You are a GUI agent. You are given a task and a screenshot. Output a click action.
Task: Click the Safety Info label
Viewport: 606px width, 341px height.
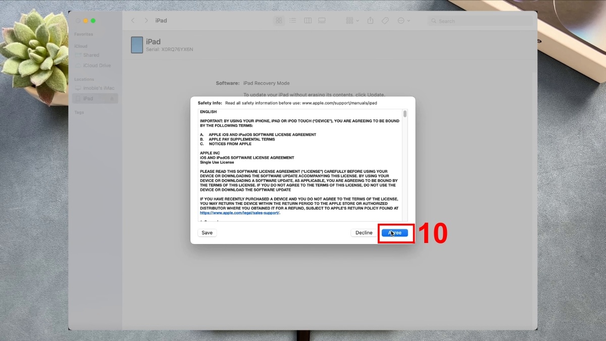pyautogui.click(x=210, y=103)
